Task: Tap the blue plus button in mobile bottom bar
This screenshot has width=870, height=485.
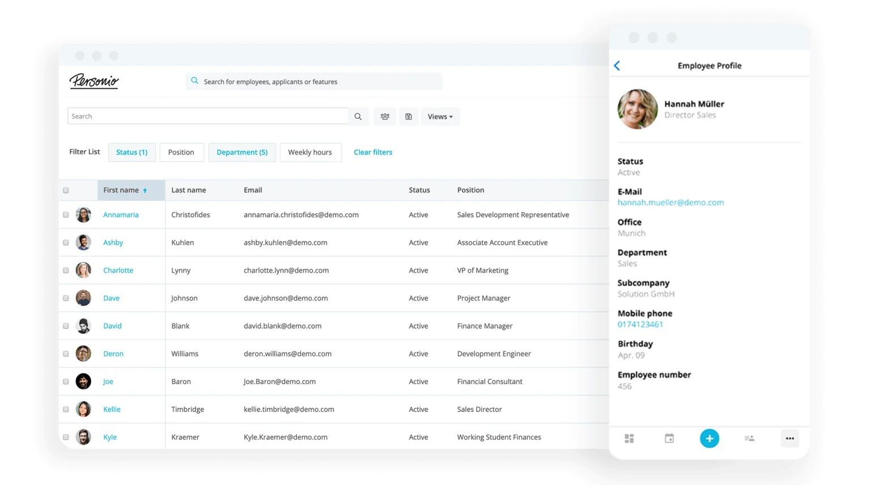Action: pyautogui.click(x=709, y=439)
